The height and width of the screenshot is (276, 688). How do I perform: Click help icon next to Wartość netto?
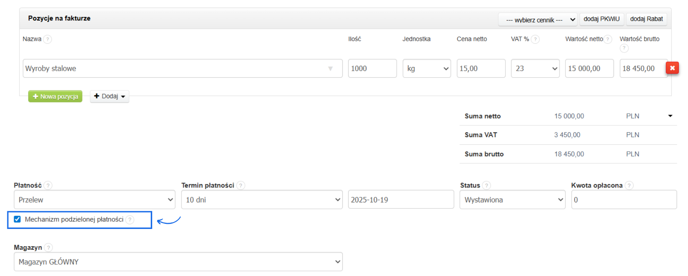pyautogui.click(x=608, y=39)
